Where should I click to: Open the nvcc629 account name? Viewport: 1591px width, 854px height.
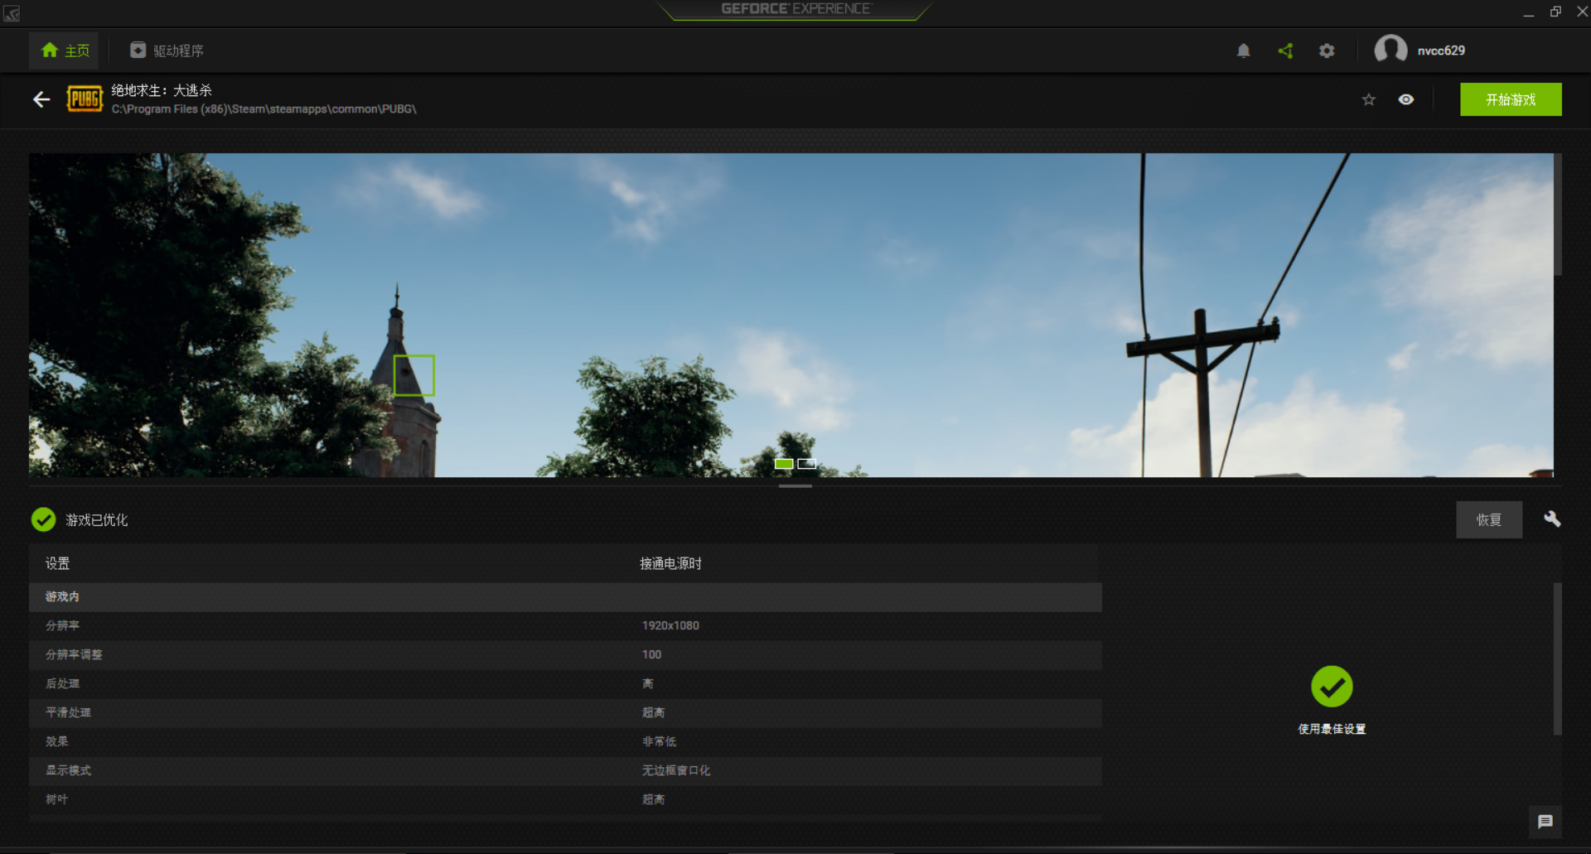coord(1441,51)
